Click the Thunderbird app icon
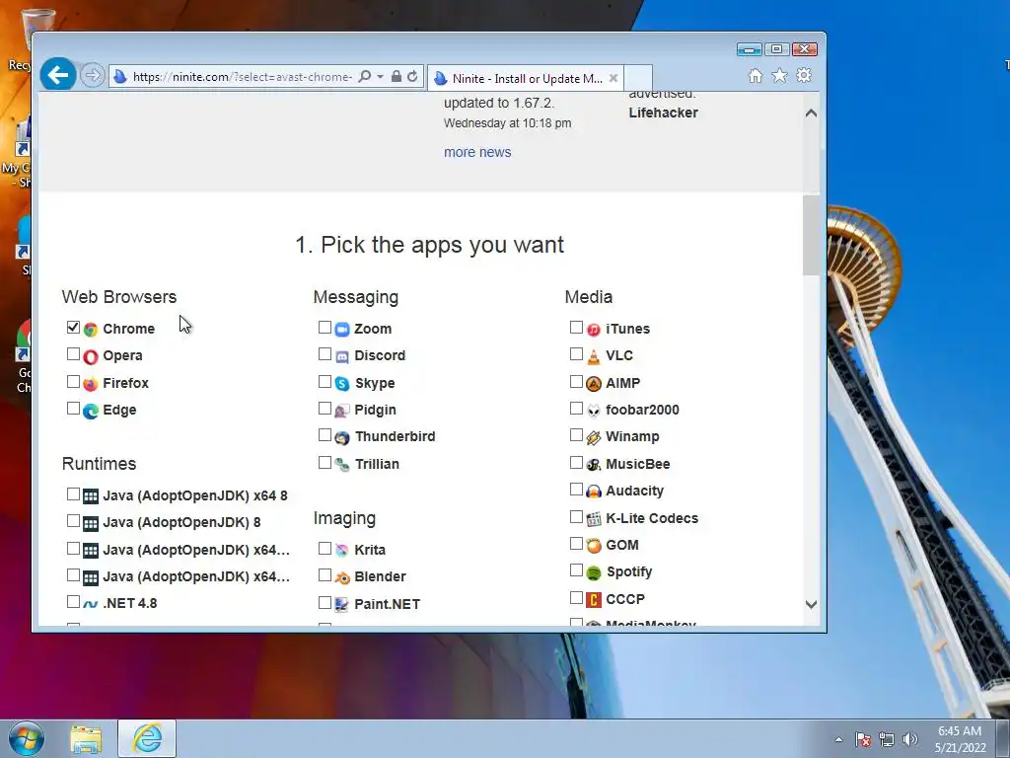The width and height of the screenshot is (1010, 758). [x=342, y=437]
